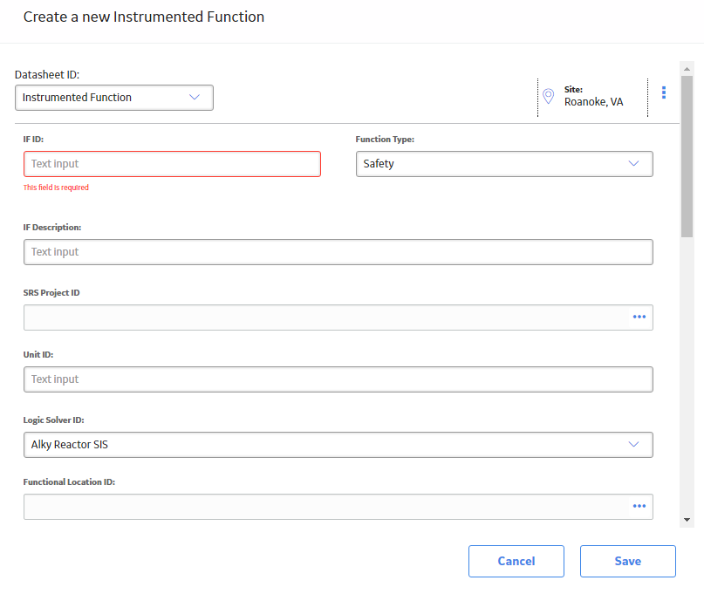Open Functional Location ID lookup ellipsis
Image resolution: width=704 pixels, height=594 pixels.
click(x=639, y=506)
